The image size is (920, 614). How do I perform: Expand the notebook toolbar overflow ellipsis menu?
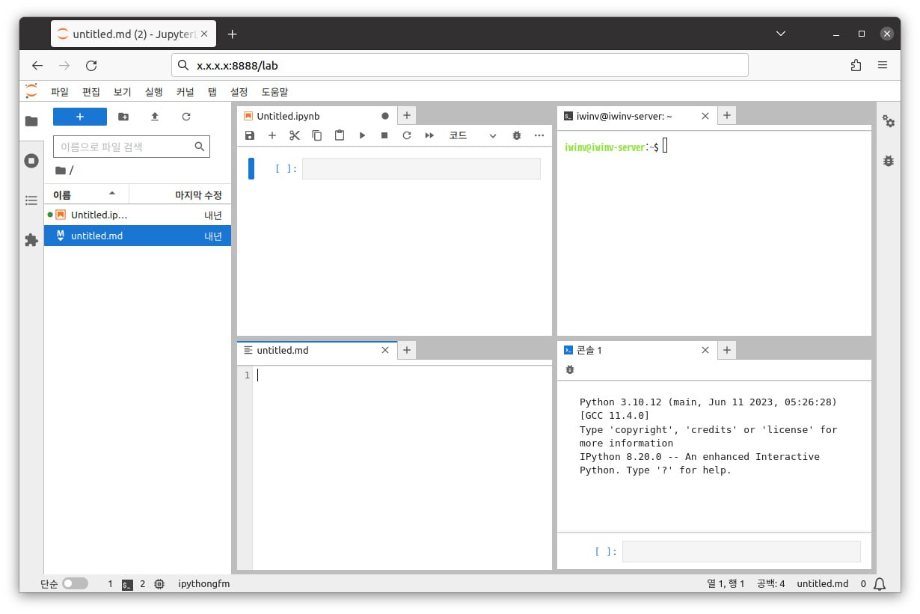539,135
